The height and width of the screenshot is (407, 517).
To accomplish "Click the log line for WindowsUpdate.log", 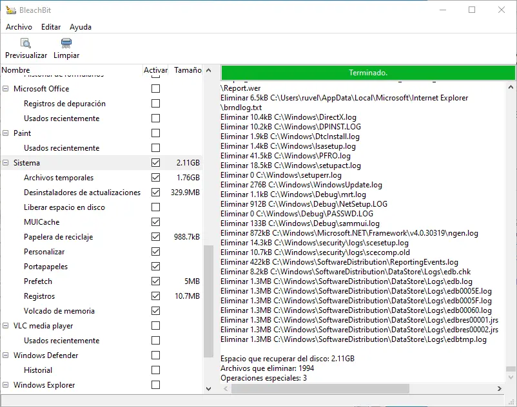I will tap(301, 185).
